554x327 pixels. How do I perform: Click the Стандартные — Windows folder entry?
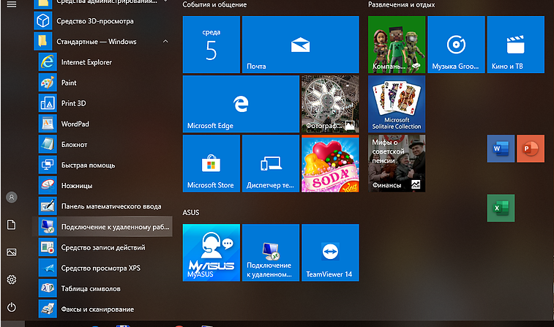click(102, 41)
